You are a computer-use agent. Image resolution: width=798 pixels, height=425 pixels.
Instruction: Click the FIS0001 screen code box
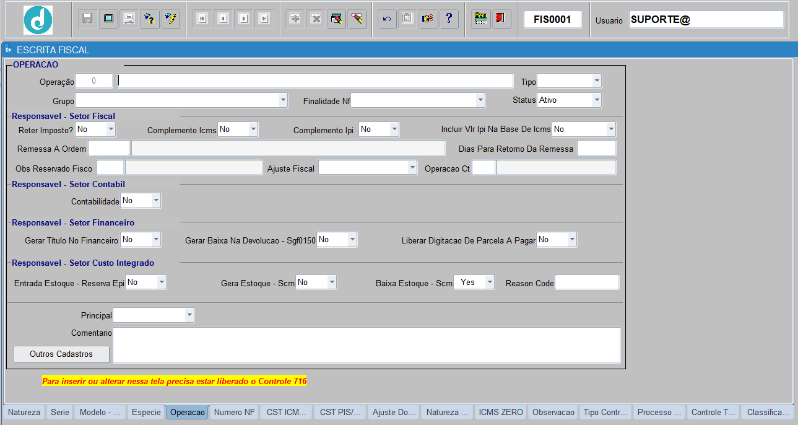pyautogui.click(x=553, y=19)
